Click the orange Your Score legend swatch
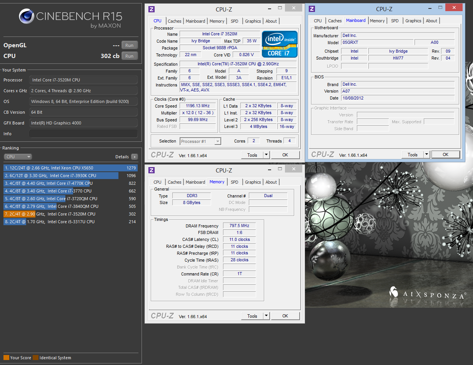473x365 pixels. tap(6, 358)
